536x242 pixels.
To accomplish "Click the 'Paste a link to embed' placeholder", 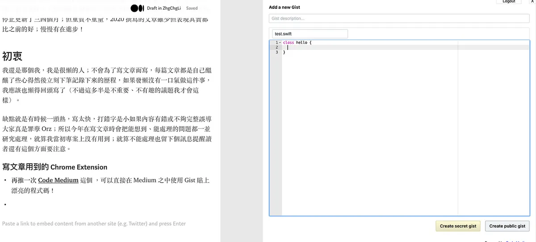I will [94, 224].
